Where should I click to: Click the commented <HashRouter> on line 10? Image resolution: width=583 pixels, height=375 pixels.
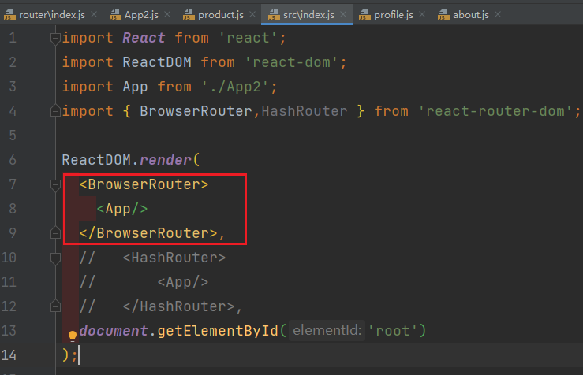pyautogui.click(x=174, y=258)
